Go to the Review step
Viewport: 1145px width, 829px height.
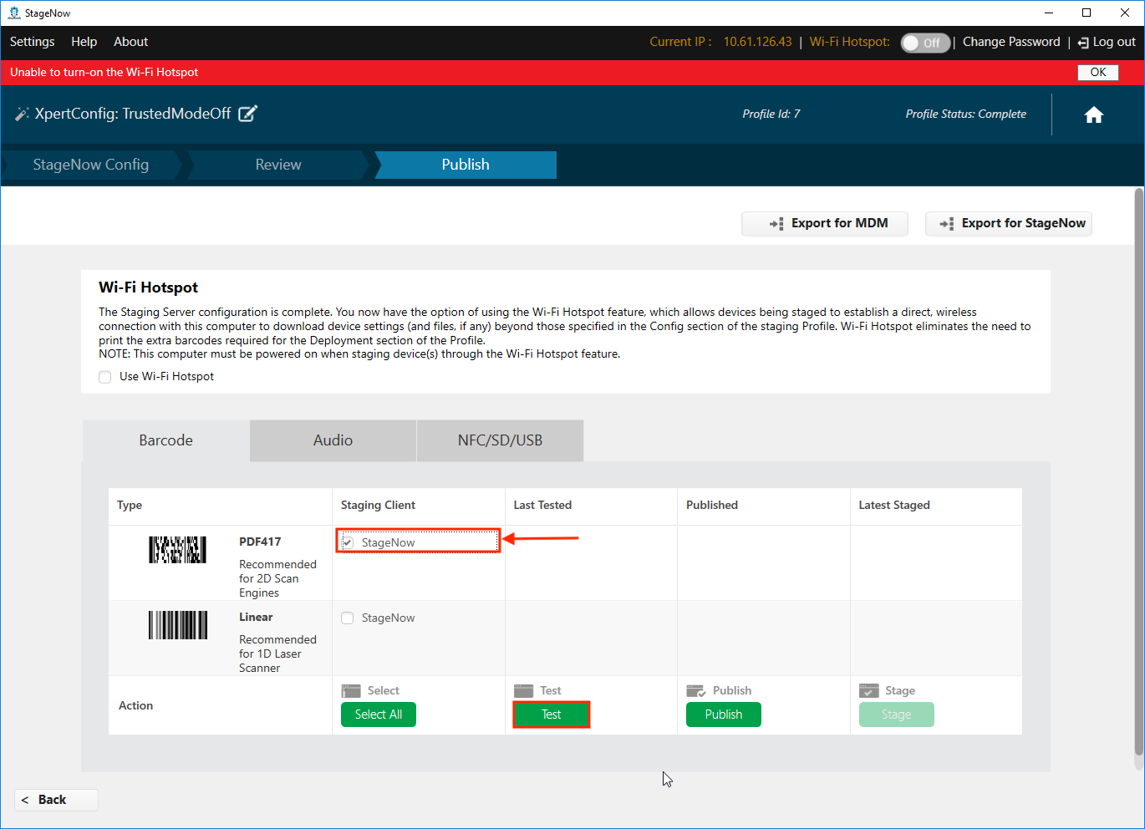[278, 165]
